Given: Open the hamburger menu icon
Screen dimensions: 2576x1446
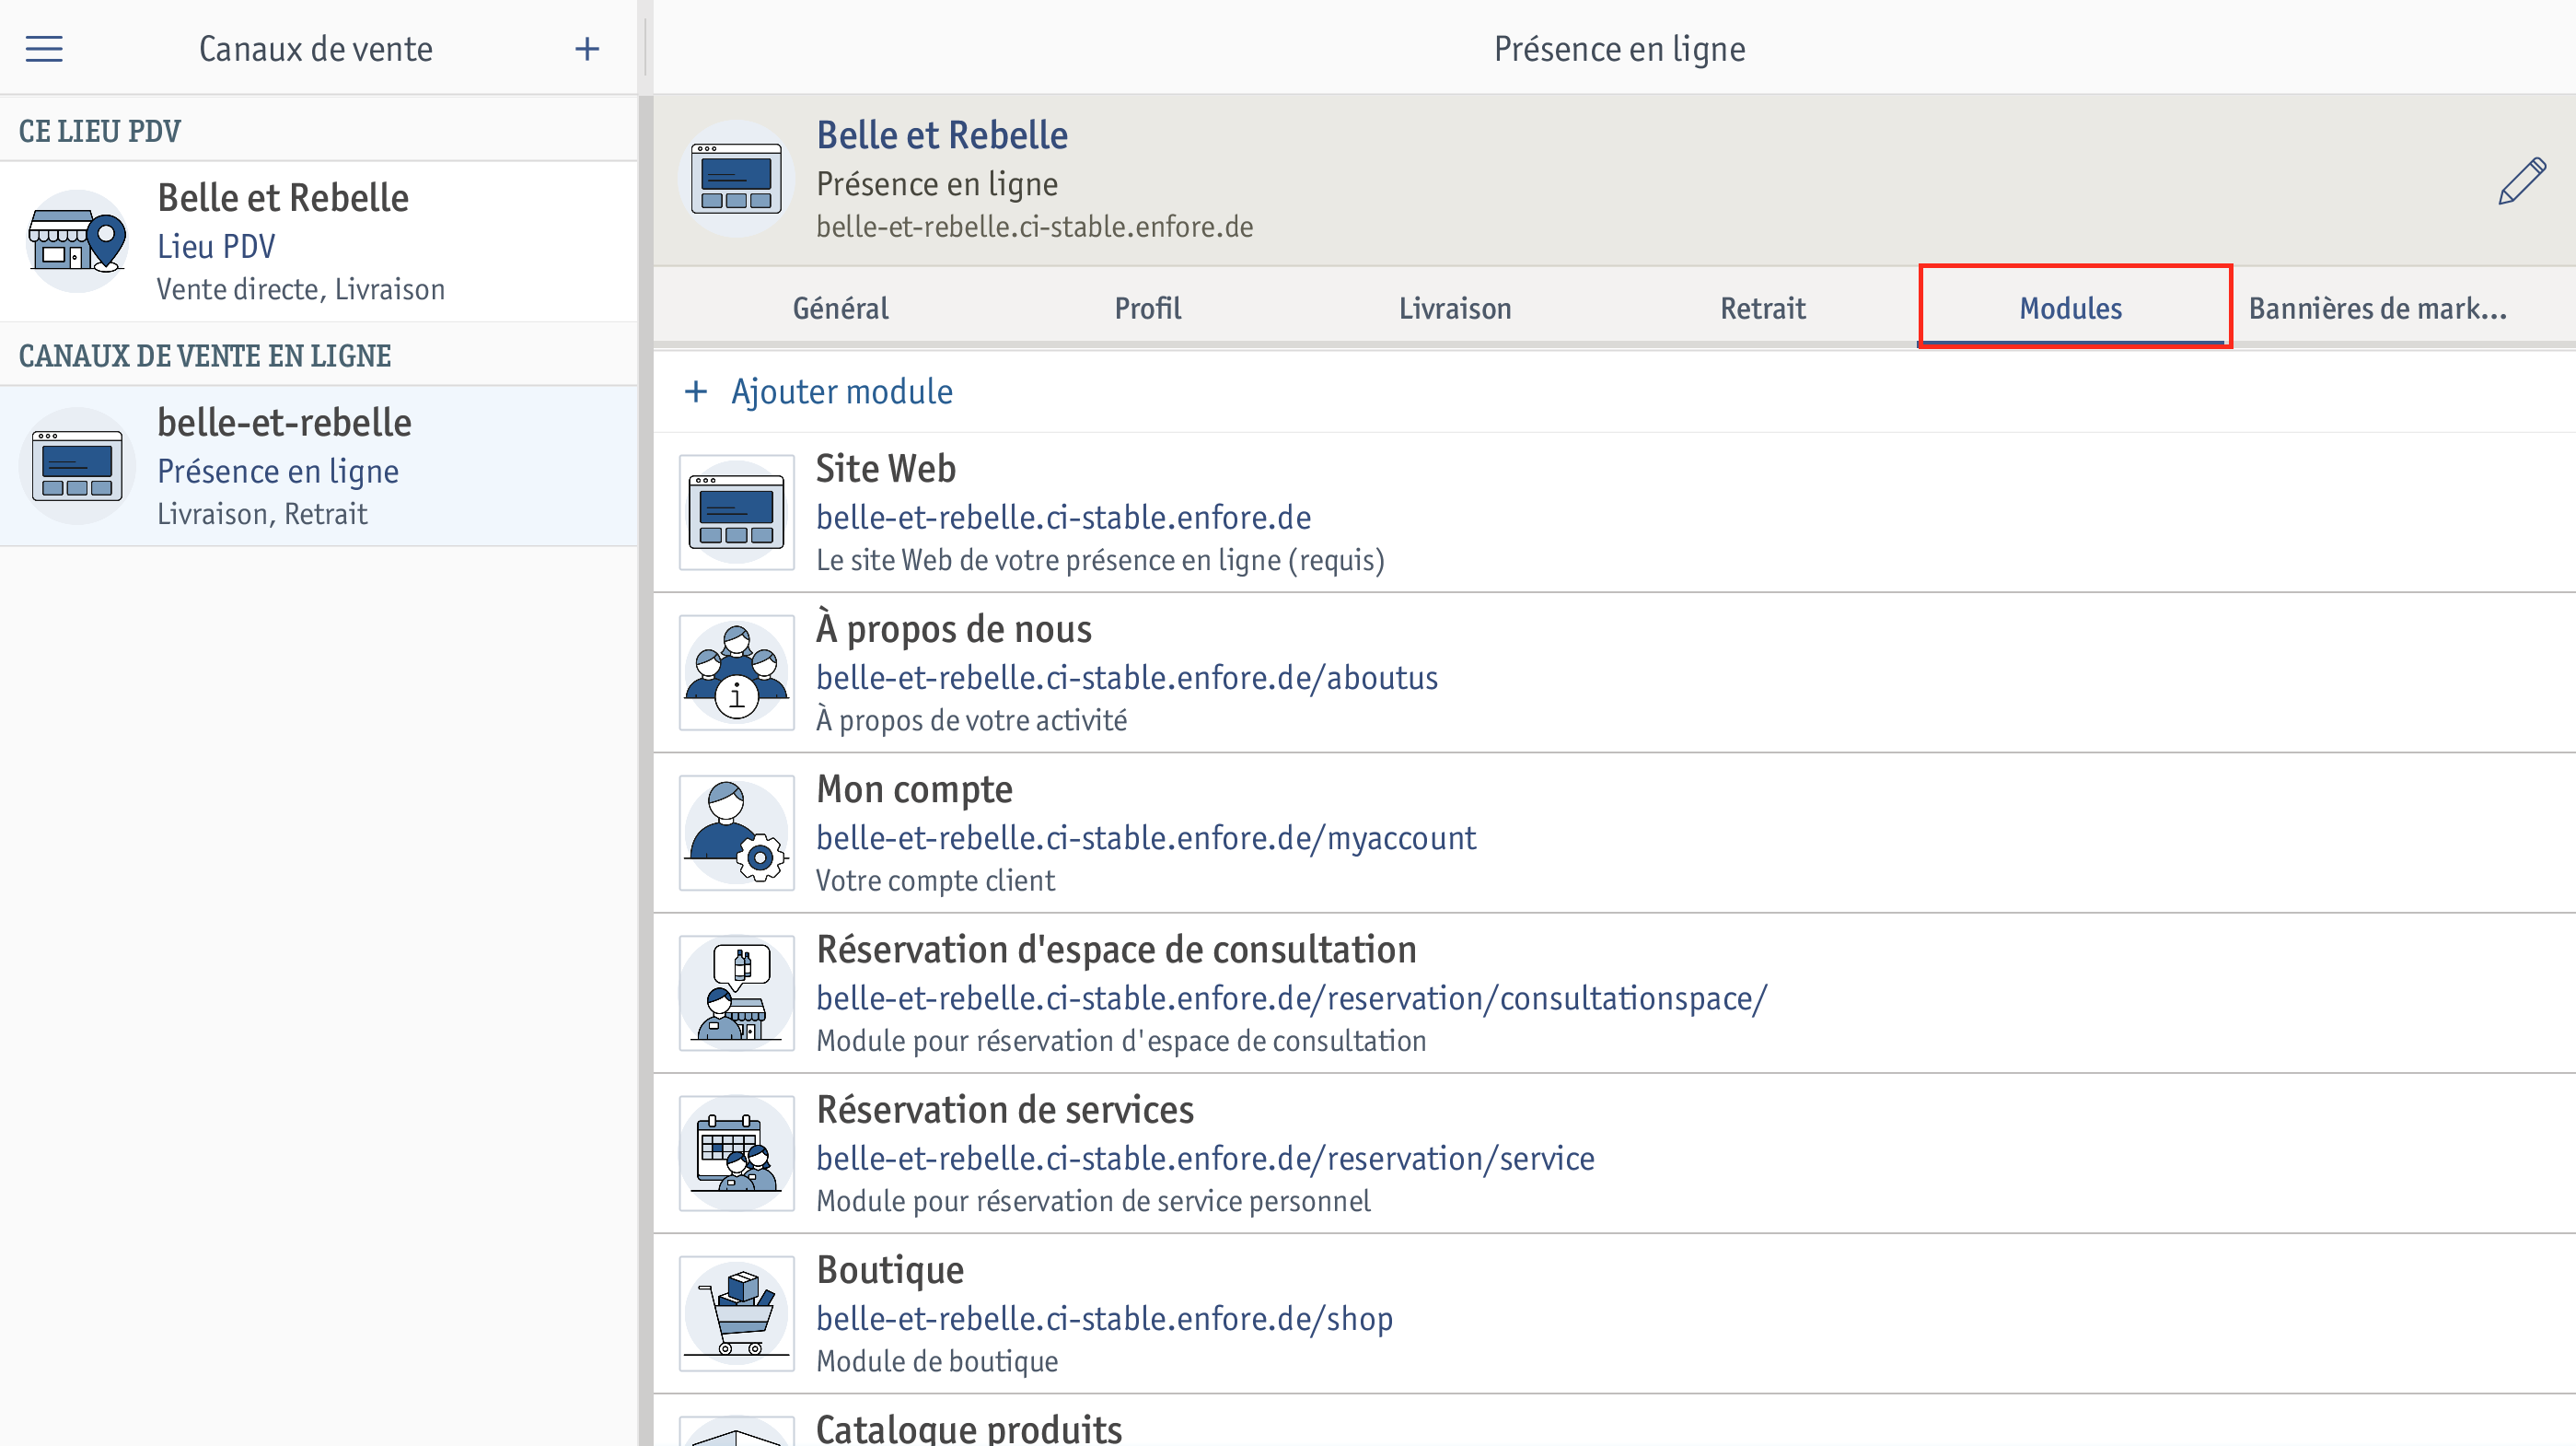Looking at the screenshot, I should [x=44, y=48].
